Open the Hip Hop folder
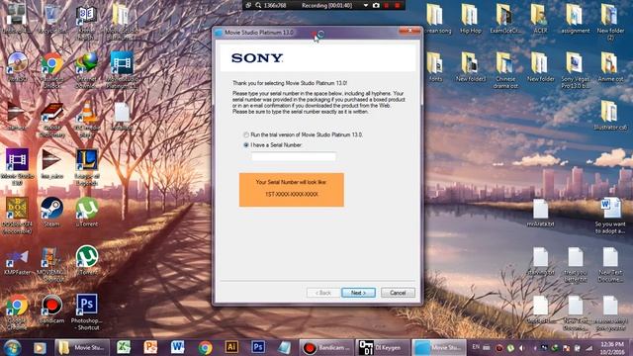Screen dimensions: 633x356 tap(471, 18)
